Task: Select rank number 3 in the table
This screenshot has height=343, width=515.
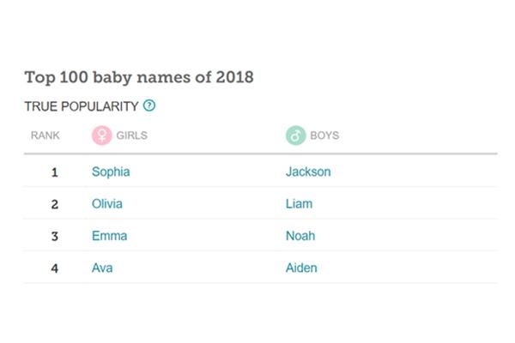Action: (x=55, y=237)
